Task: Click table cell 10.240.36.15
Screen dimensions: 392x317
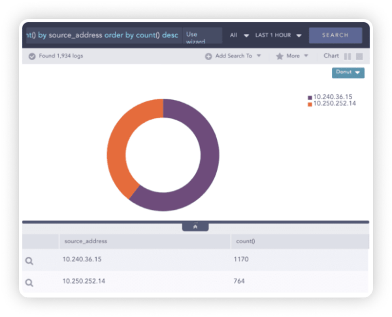Action: click(x=82, y=259)
